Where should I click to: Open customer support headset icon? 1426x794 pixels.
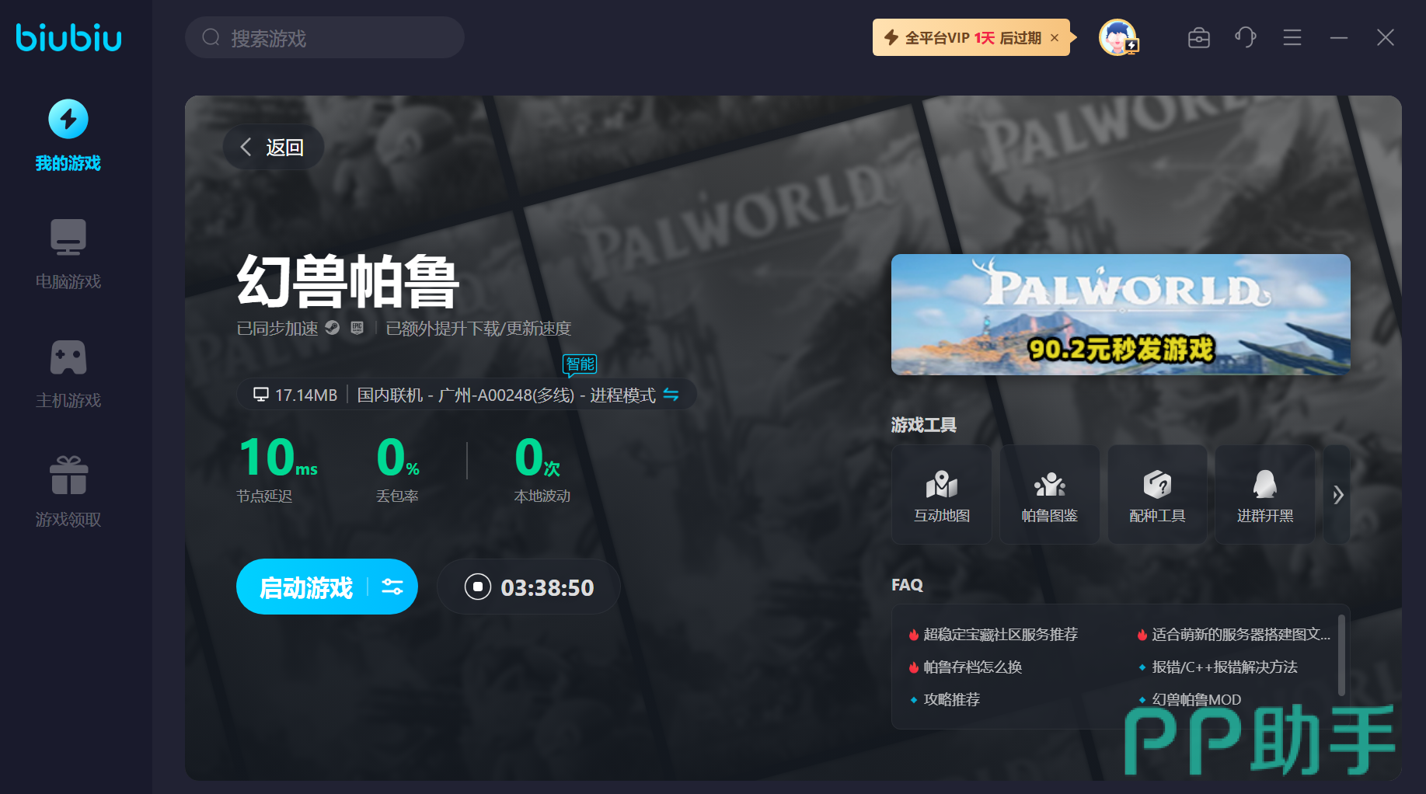click(x=1245, y=37)
